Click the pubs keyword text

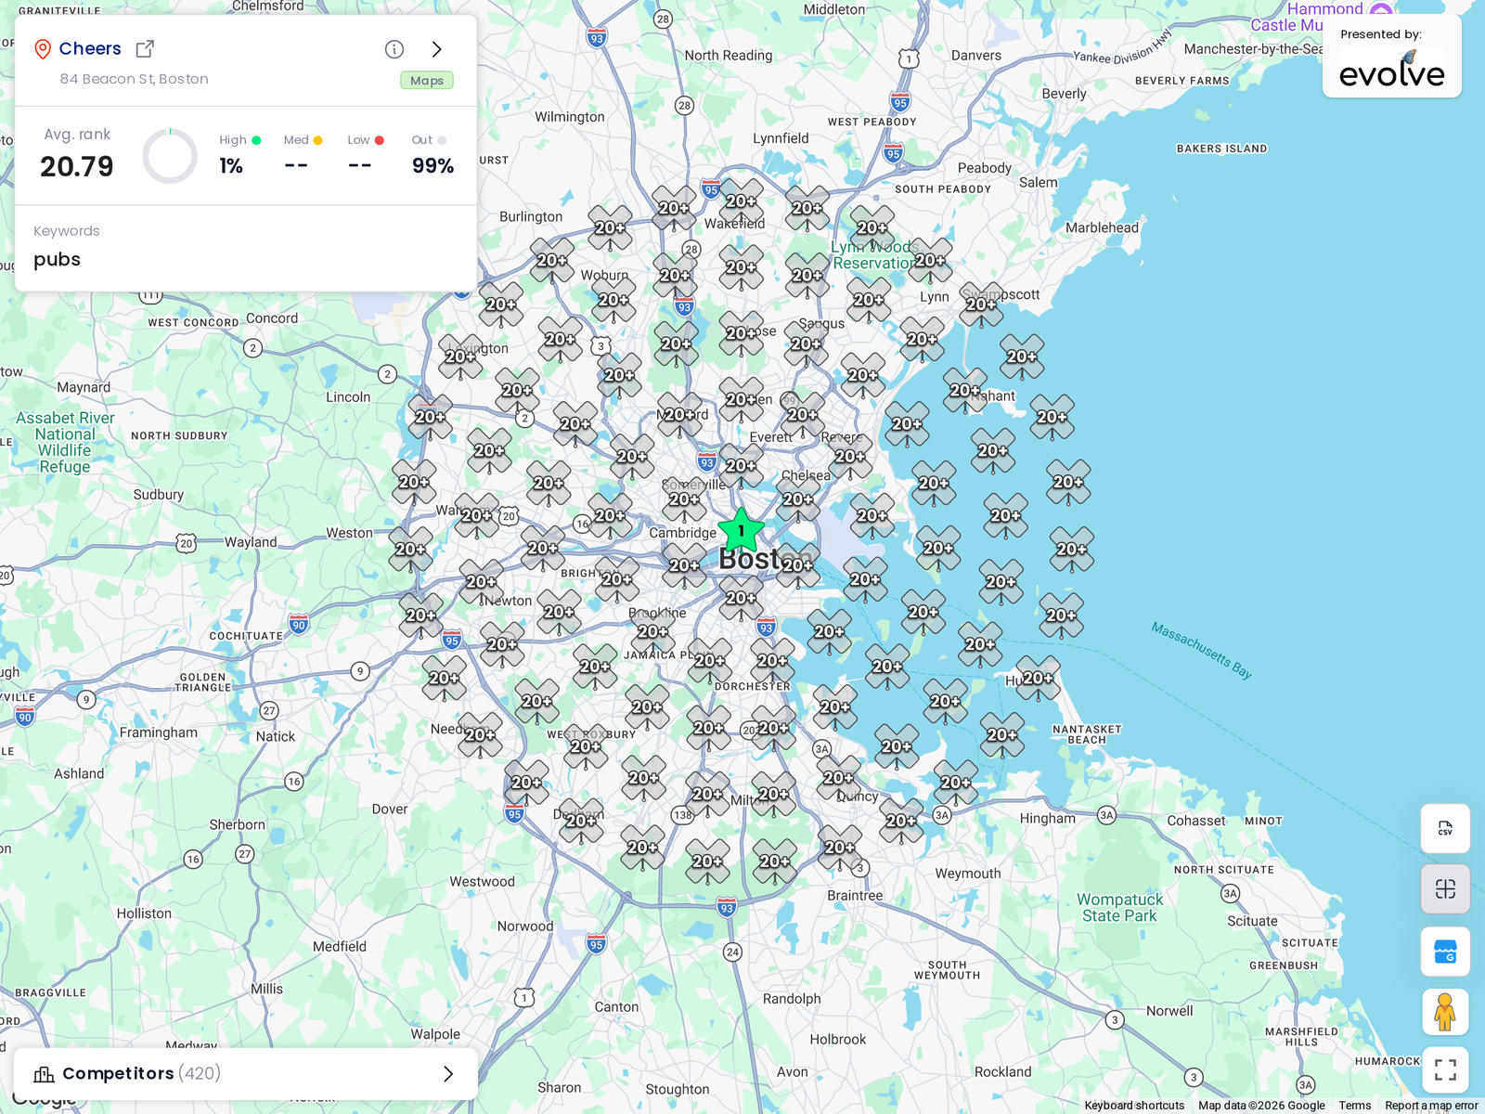coord(58,260)
